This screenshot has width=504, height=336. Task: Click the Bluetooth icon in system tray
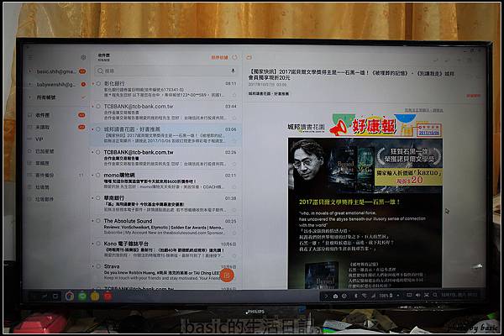[x=356, y=296]
